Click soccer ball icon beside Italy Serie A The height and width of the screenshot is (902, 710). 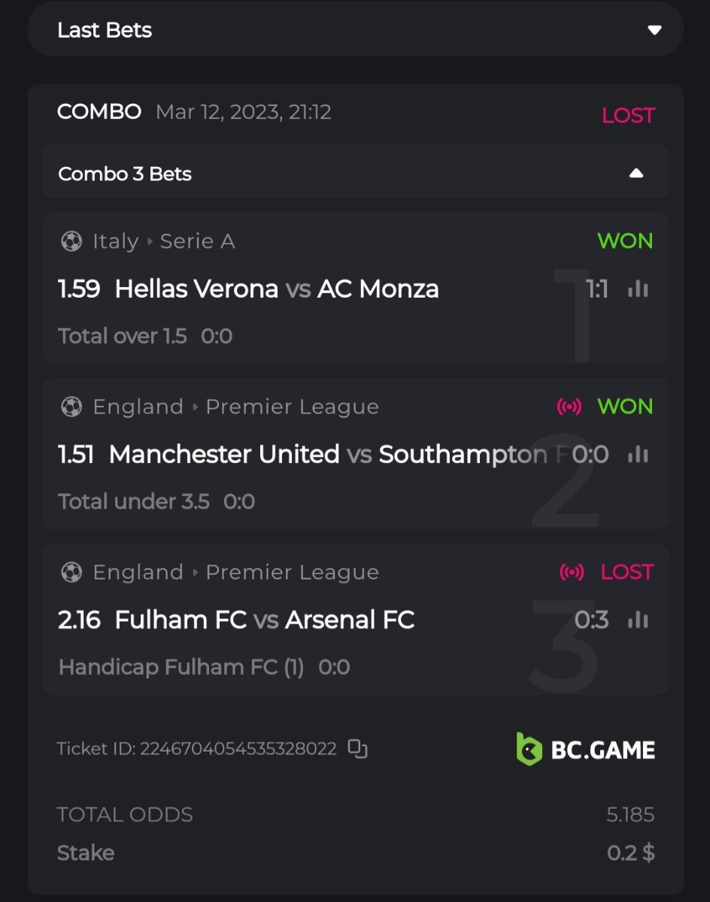pyautogui.click(x=71, y=241)
